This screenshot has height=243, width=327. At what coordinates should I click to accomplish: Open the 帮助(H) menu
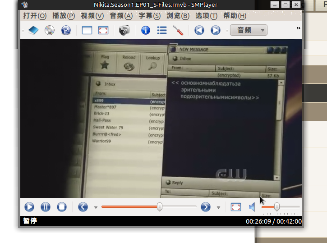235,16
